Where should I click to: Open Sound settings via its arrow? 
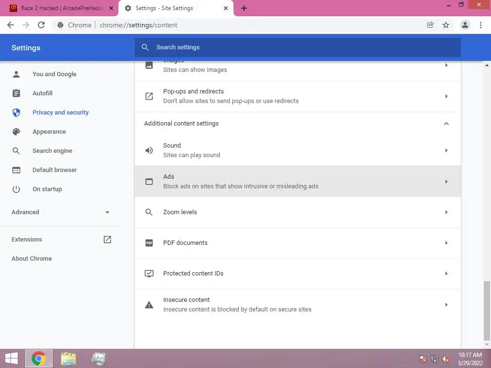coord(446,150)
